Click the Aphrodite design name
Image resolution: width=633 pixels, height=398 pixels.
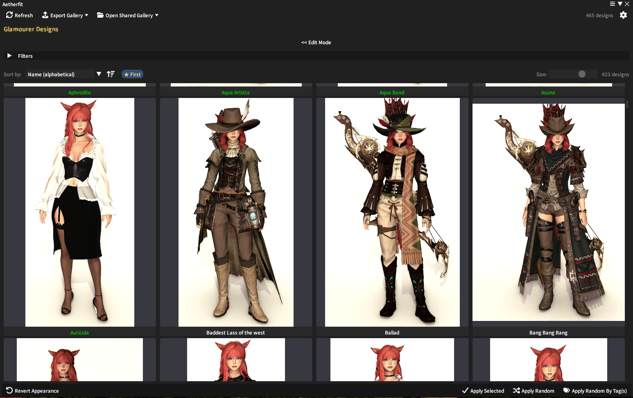pos(79,92)
